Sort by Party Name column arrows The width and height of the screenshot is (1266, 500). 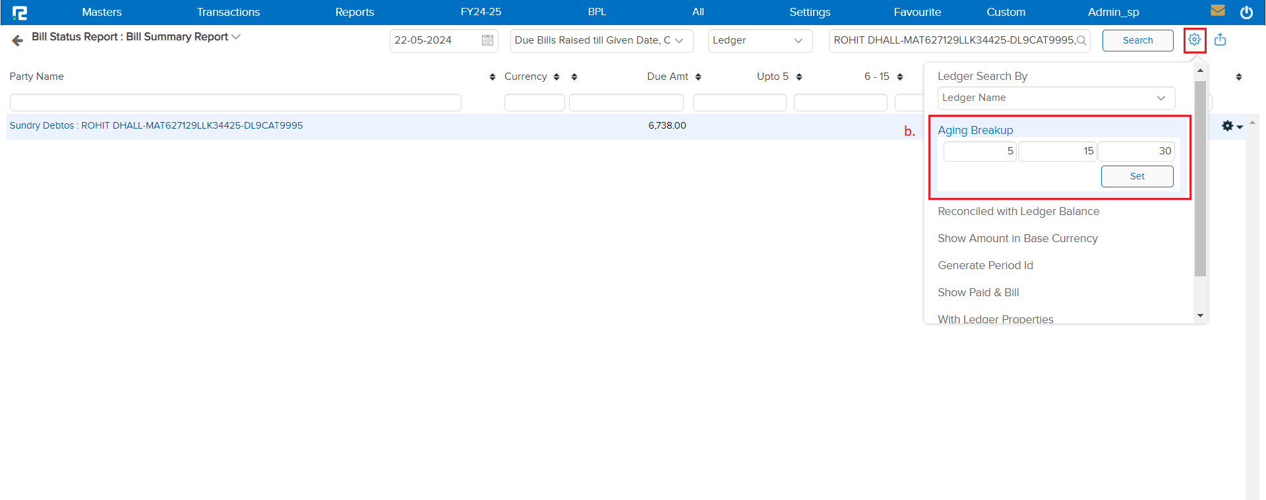click(x=492, y=77)
